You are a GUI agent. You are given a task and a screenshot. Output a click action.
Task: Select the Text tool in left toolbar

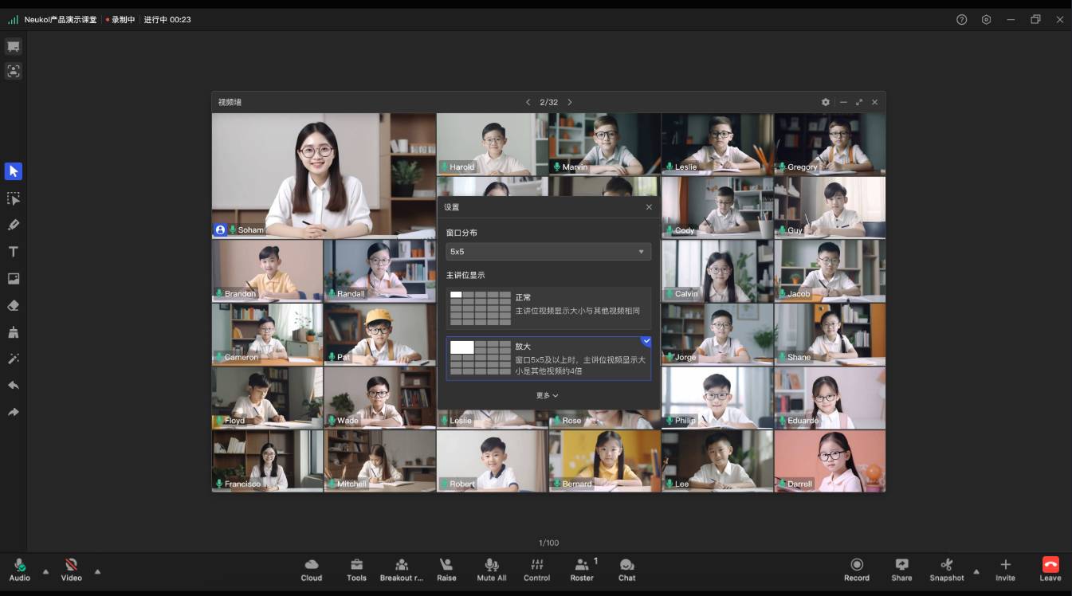(x=14, y=252)
